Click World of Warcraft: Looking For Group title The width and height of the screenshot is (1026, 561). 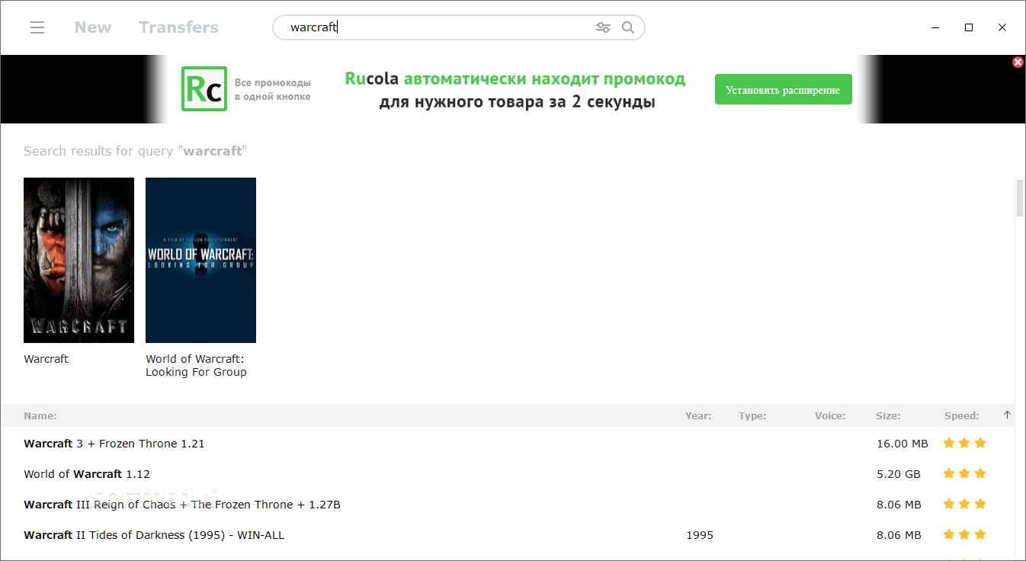coord(196,365)
